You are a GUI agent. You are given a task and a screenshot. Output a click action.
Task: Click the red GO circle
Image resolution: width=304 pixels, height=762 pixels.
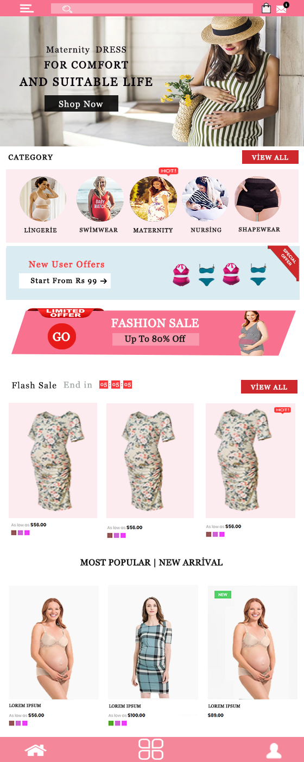pos(61,336)
